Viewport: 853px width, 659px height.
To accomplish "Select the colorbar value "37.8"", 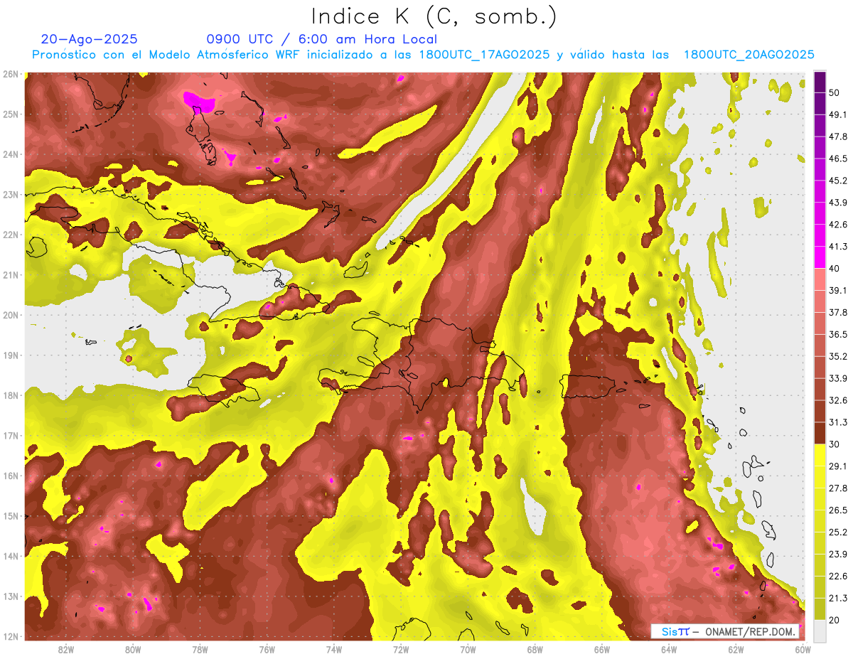I will [x=837, y=312].
